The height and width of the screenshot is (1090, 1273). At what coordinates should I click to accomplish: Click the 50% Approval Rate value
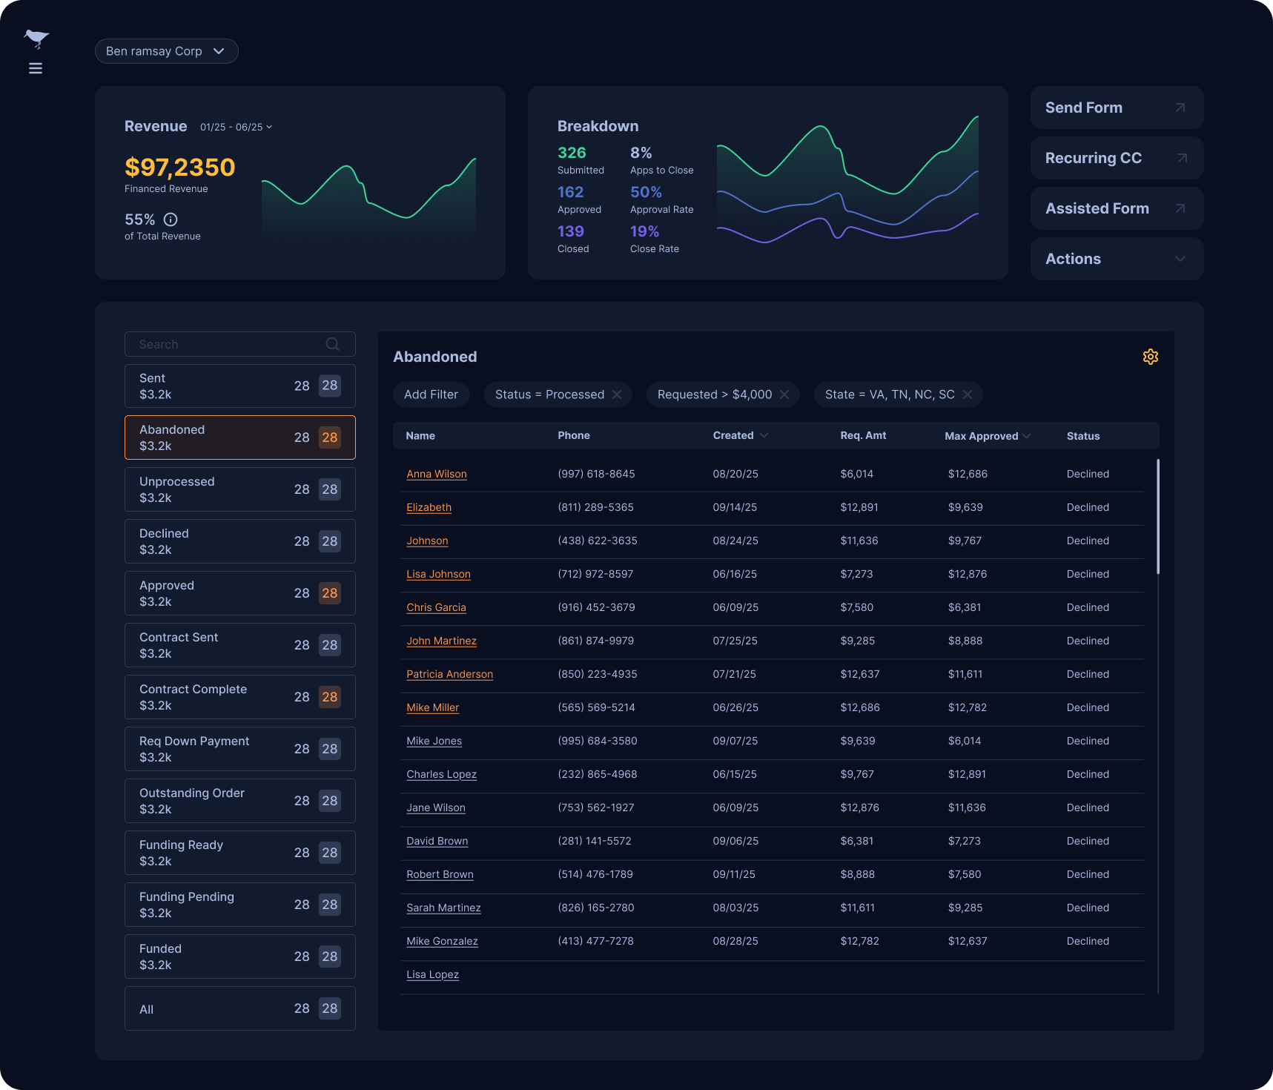[x=646, y=192]
